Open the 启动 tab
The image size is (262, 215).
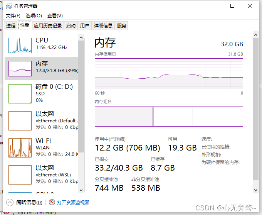point(71,25)
